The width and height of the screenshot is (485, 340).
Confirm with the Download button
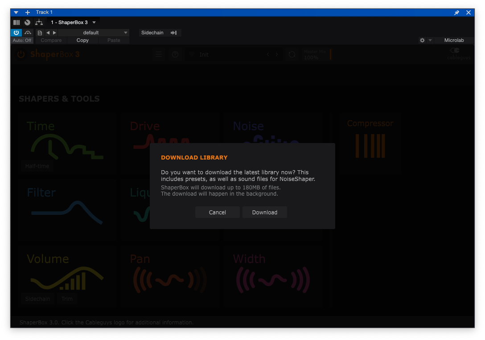click(x=264, y=213)
